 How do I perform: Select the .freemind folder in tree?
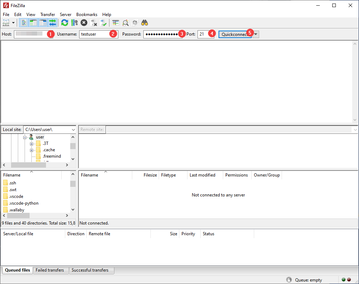[52, 156]
